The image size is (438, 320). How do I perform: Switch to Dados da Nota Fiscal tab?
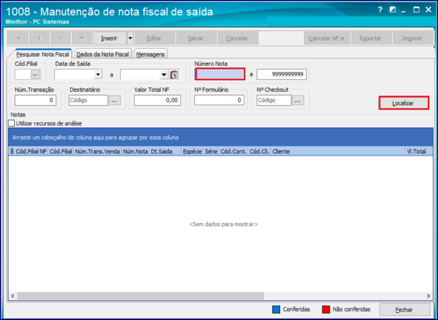[x=103, y=54]
